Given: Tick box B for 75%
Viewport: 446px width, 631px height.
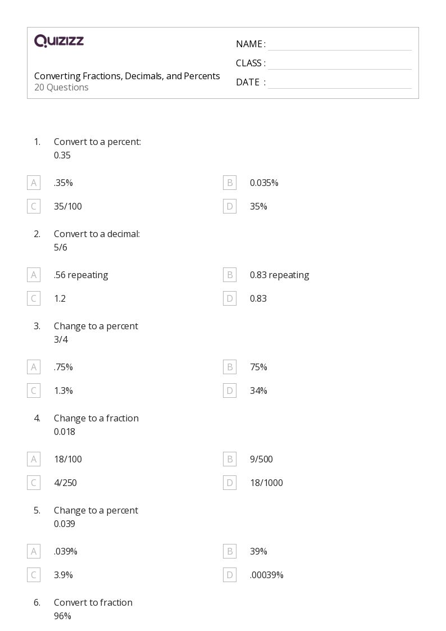Looking at the screenshot, I should pos(230,367).
